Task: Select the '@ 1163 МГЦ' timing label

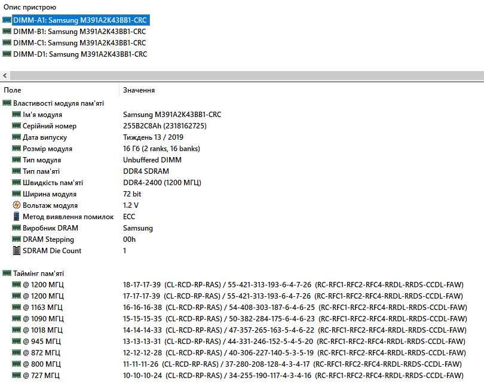Action: 42,308
